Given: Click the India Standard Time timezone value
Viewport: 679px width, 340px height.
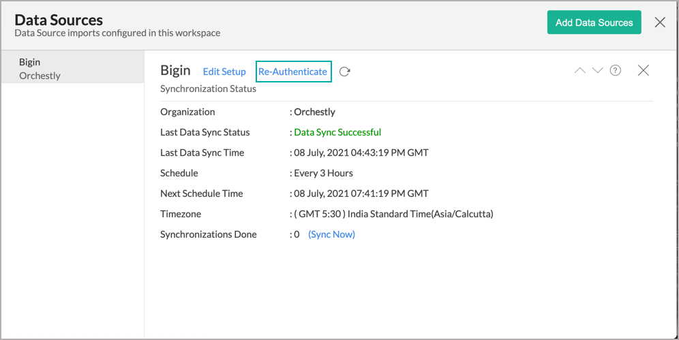Looking at the screenshot, I should pos(393,214).
